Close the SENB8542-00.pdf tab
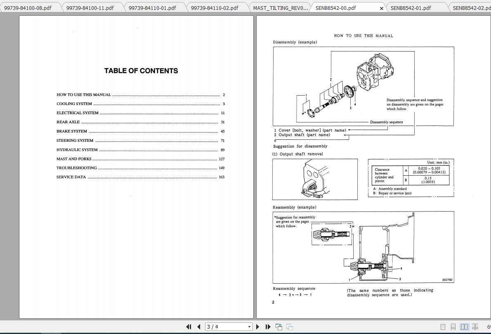The image size is (491, 334). 381,7
